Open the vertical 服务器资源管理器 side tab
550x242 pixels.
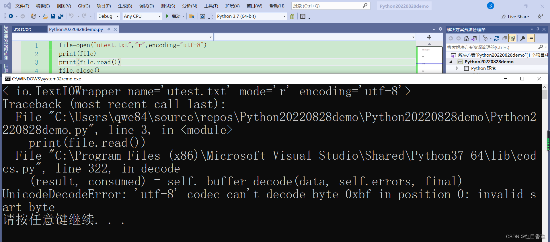point(6,42)
